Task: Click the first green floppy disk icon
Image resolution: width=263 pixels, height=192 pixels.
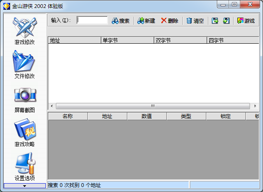Action: point(215,21)
